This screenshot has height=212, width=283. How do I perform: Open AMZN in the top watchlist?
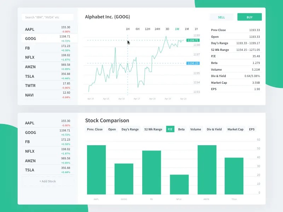tap(48, 67)
